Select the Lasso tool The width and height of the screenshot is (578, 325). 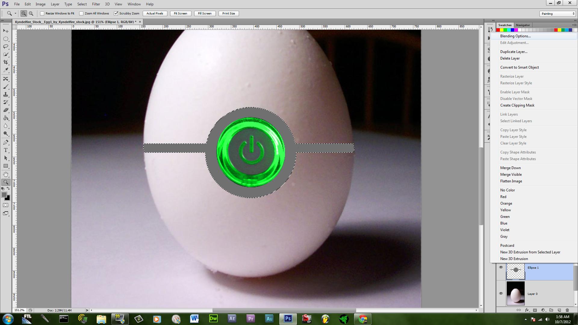click(6, 47)
